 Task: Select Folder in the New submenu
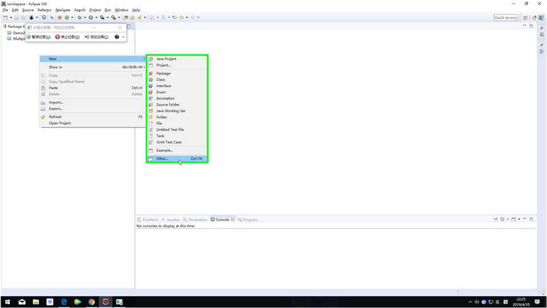177,117
